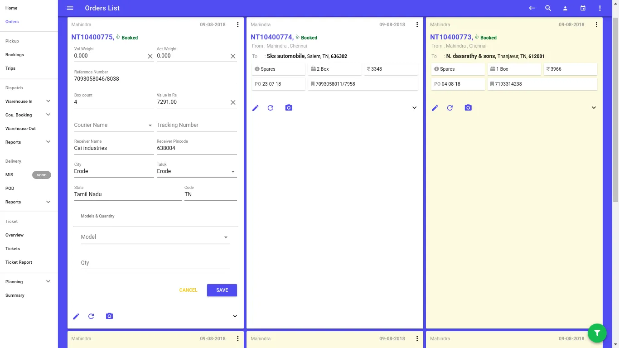Image resolution: width=619 pixels, height=348 pixels.
Task: Save the order form
Action: 222,290
